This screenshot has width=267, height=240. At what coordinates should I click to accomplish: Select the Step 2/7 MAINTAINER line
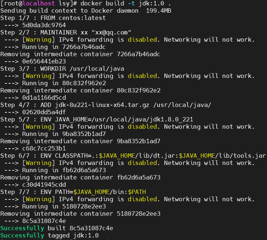pyautogui.click(x=66, y=32)
